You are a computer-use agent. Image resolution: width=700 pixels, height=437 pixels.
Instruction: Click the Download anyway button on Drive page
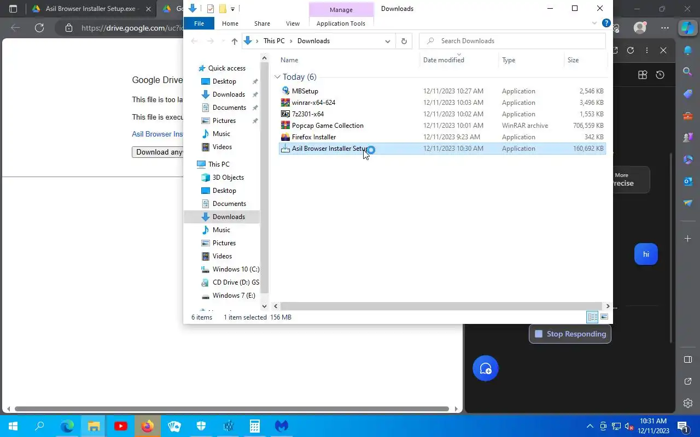point(157,152)
